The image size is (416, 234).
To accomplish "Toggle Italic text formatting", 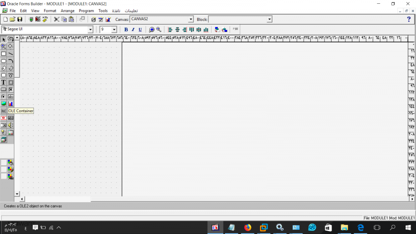I will (133, 30).
